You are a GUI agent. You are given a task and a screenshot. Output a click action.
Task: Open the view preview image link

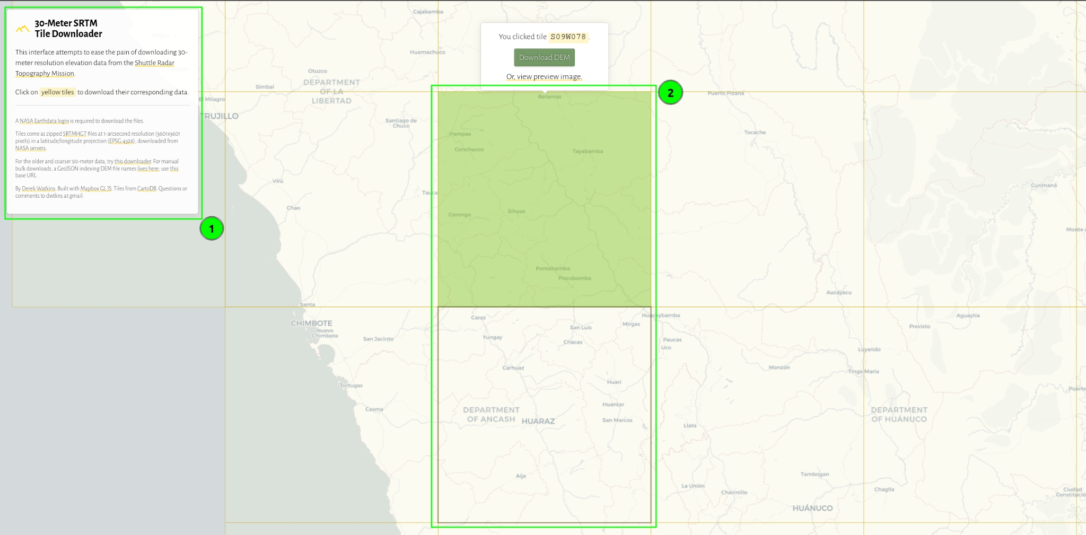pyautogui.click(x=544, y=76)
